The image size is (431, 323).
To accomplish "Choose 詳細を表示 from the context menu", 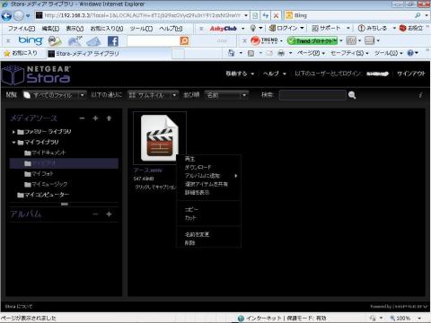I will 197,192.
